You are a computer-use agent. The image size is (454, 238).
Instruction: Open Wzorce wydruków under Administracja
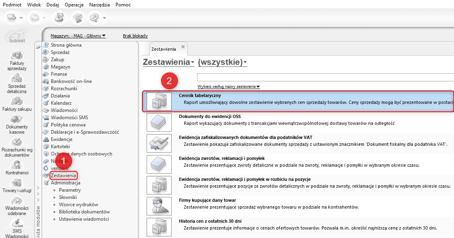tap(78, 205)
